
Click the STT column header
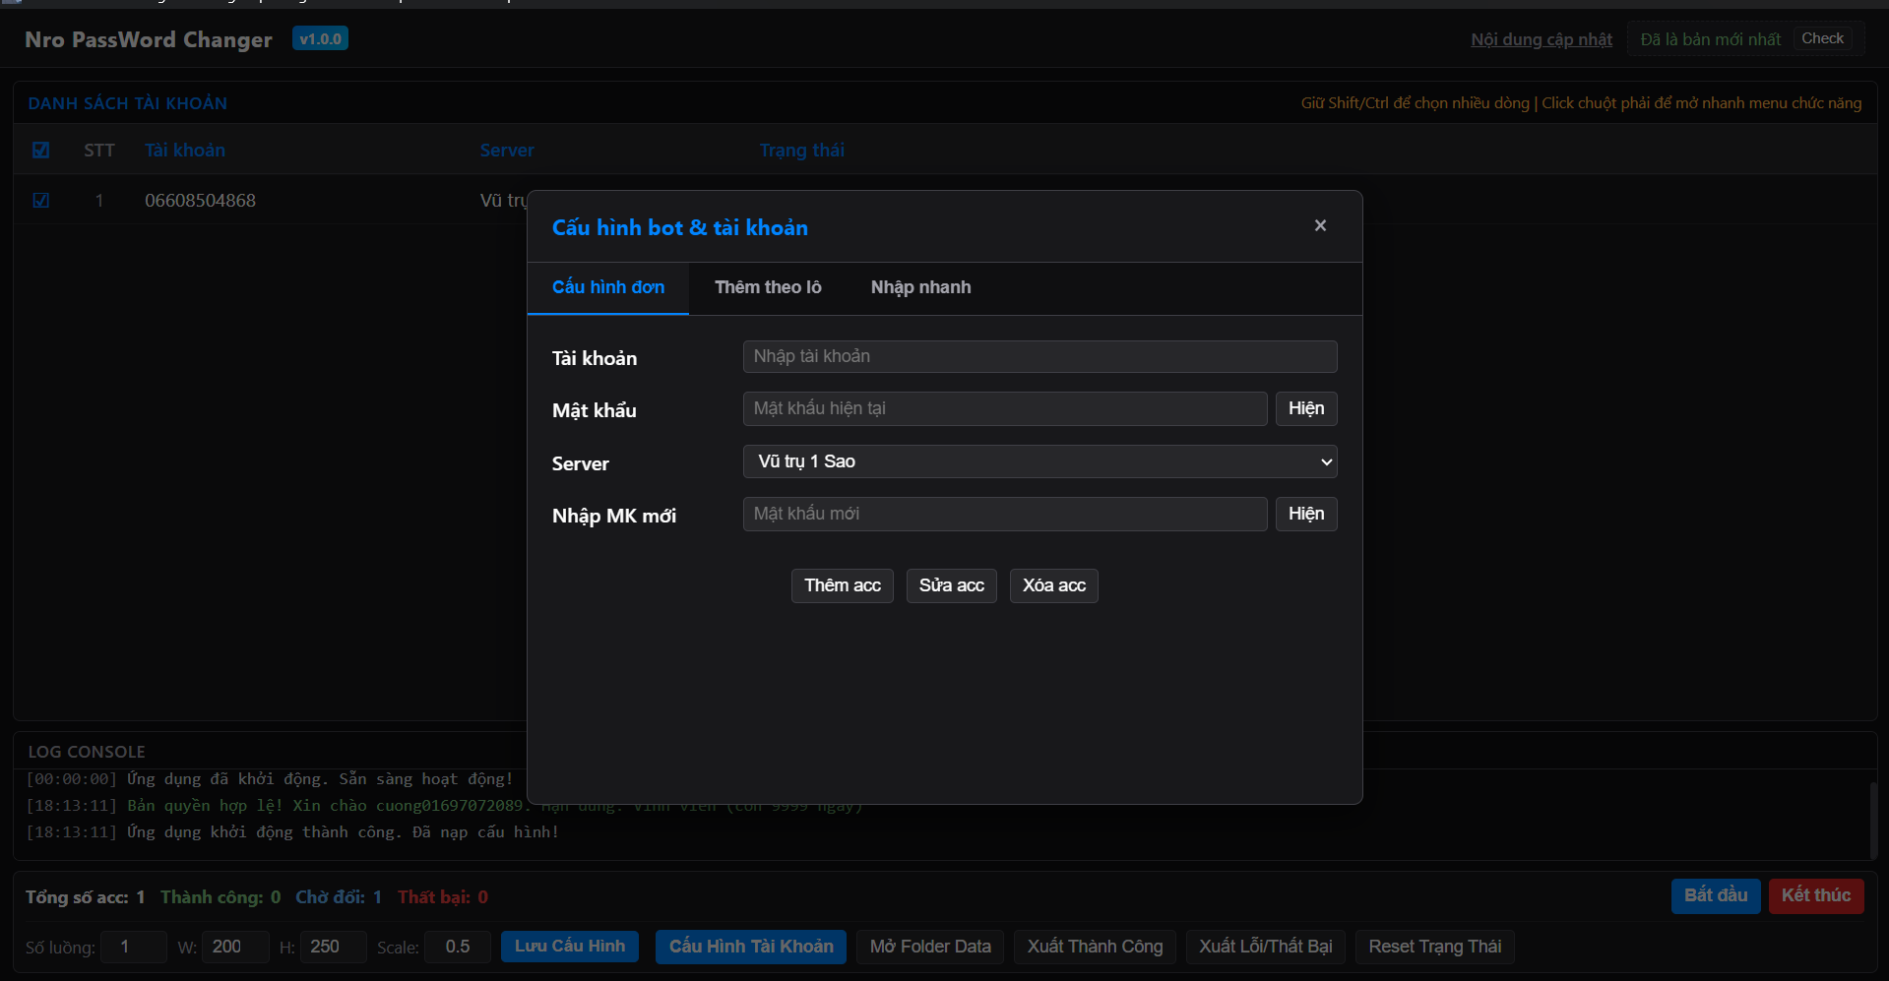99,151
